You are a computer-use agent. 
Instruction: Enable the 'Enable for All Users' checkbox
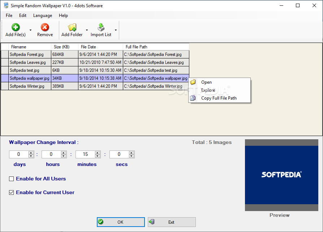[11, 179]
